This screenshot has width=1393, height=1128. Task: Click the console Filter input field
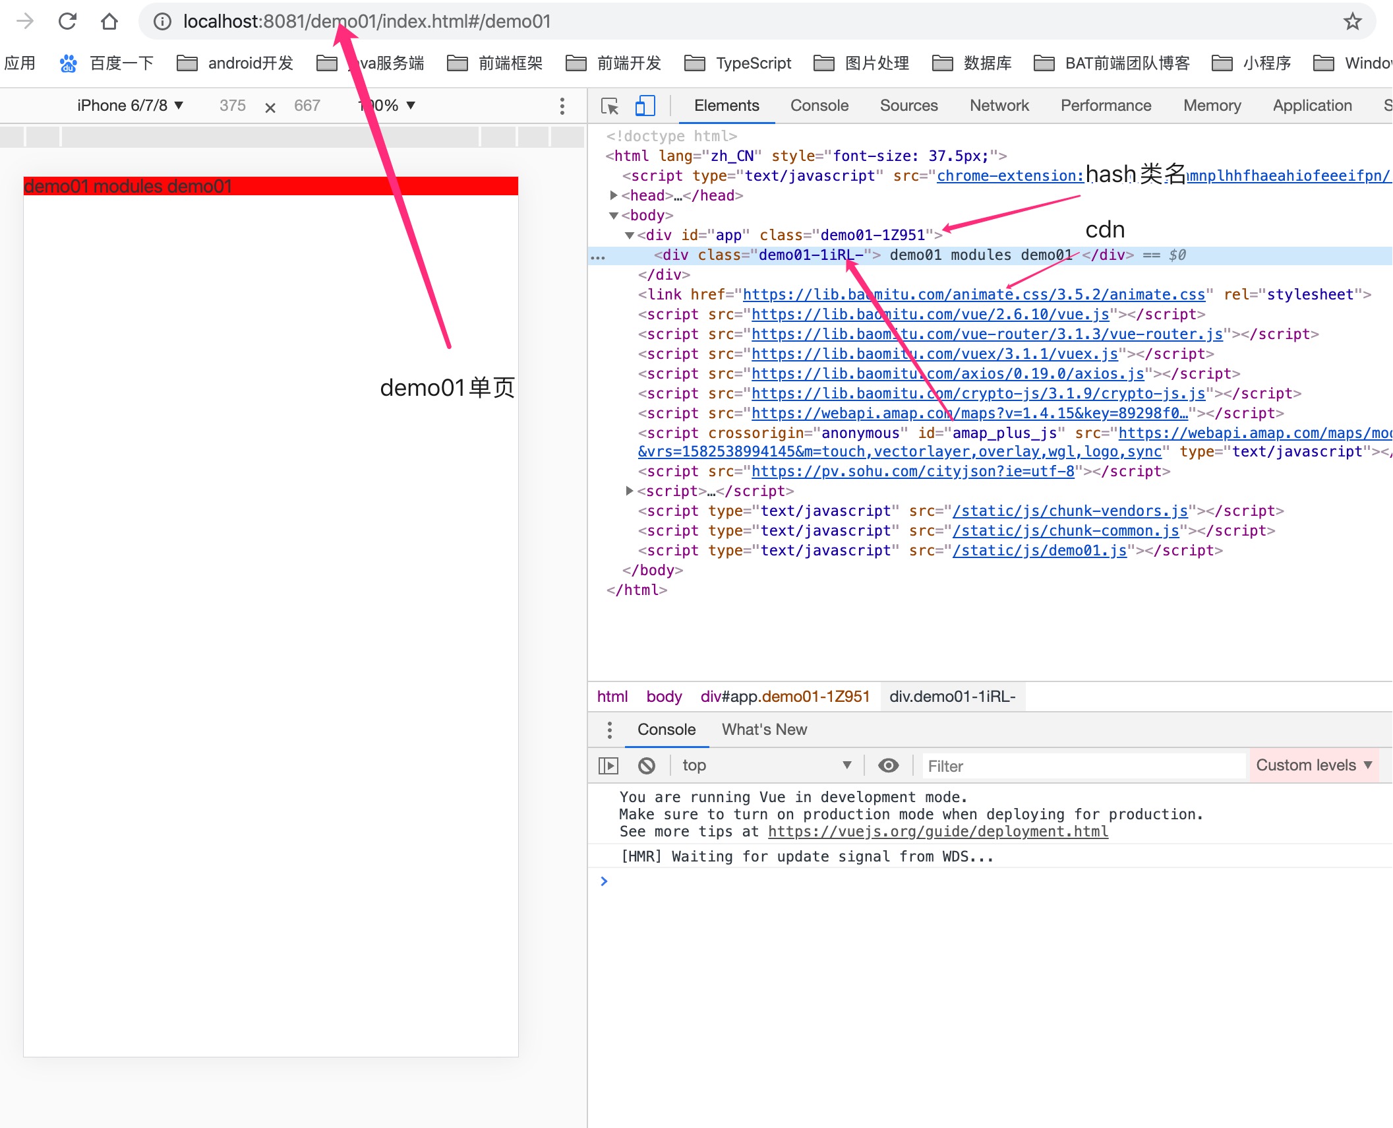coord(1081,766)
